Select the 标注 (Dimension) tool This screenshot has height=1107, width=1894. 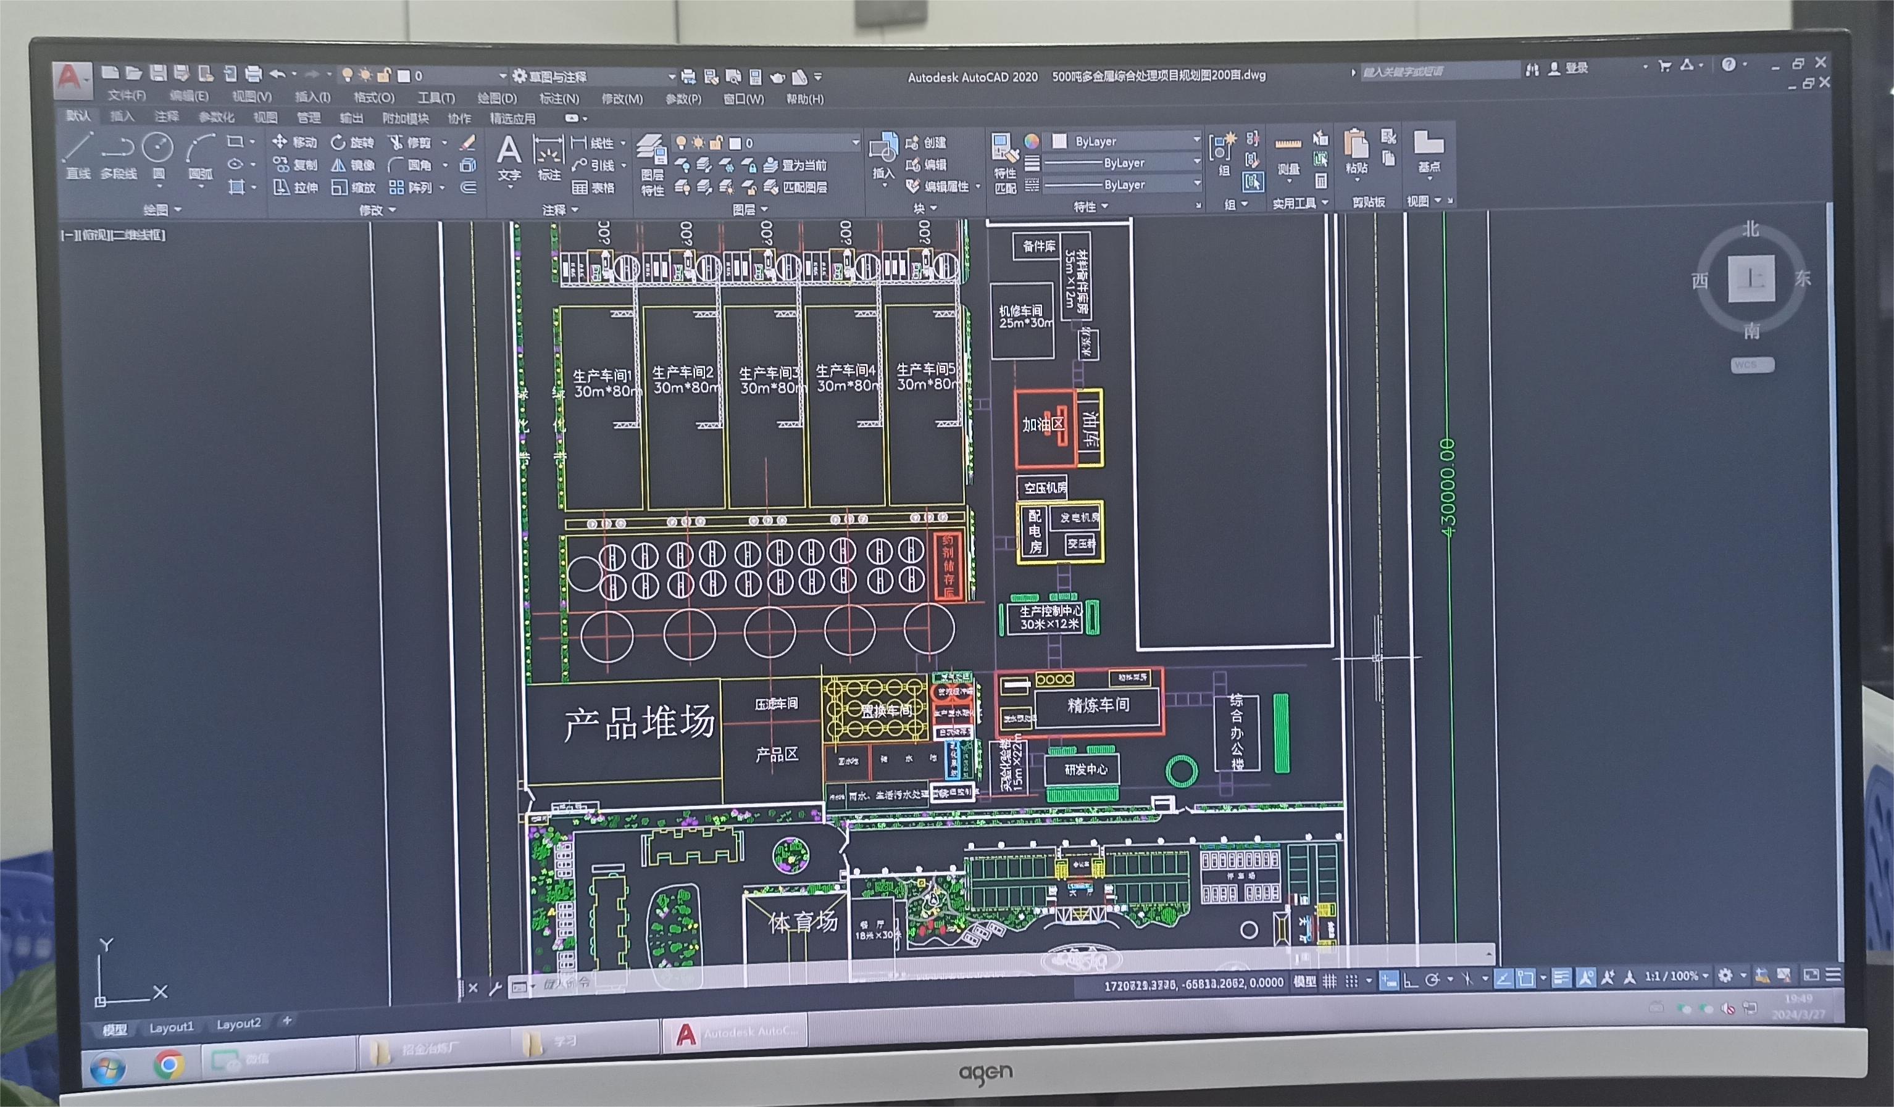549,159
